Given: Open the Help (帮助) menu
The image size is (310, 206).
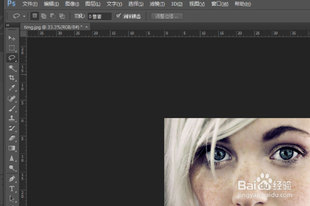Looking at the screenshot, I should click(x=243, y=4).
